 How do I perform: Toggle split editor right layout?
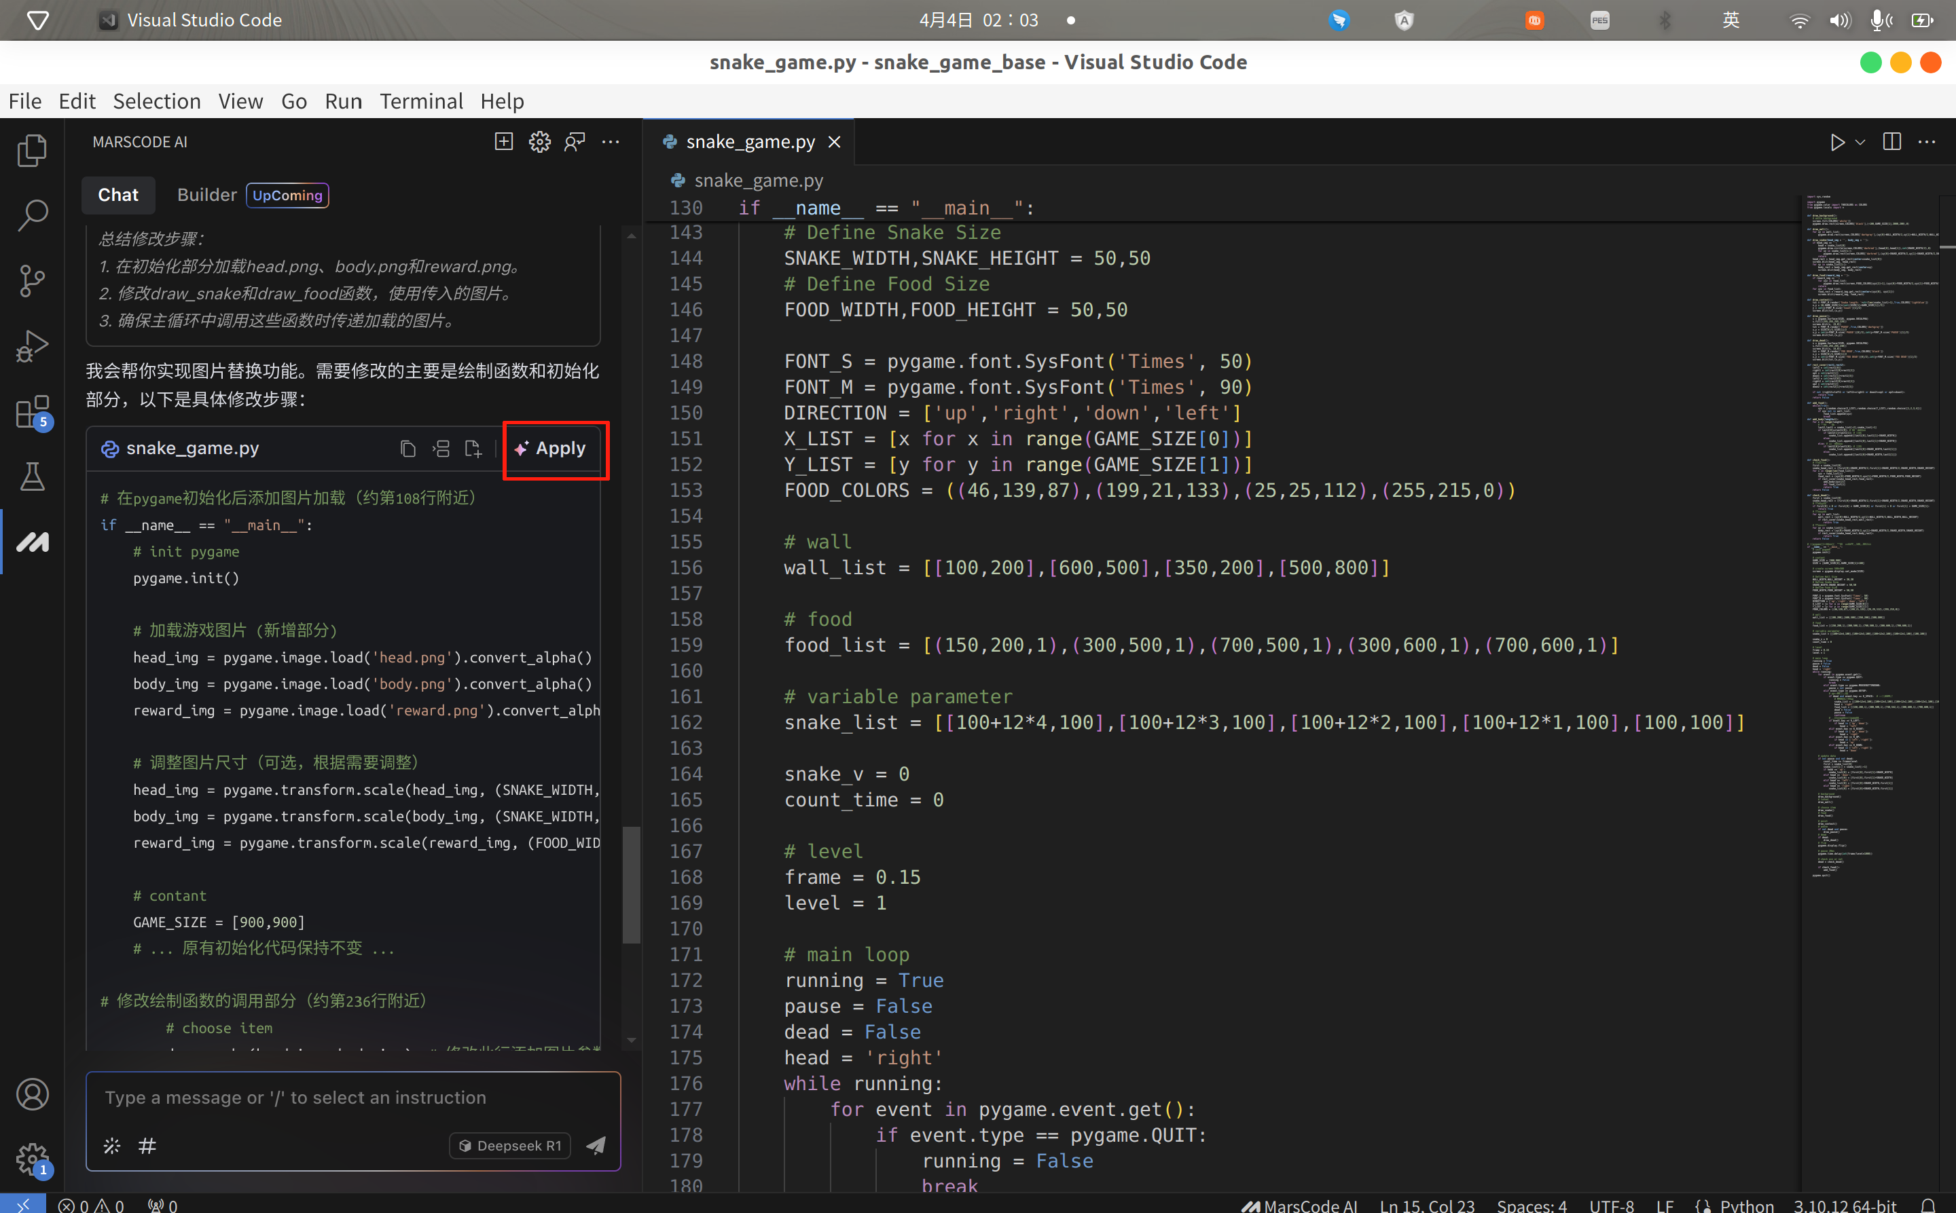coord(1891,142)
